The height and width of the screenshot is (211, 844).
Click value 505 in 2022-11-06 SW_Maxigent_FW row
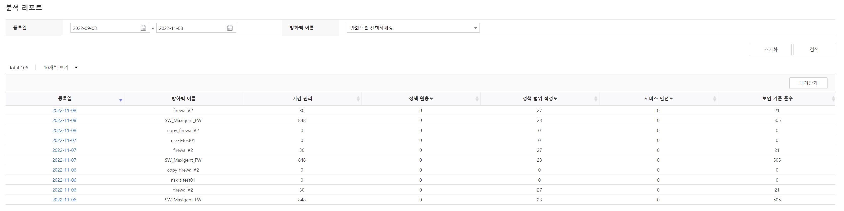pyautogui.click(x=777, y=200)
